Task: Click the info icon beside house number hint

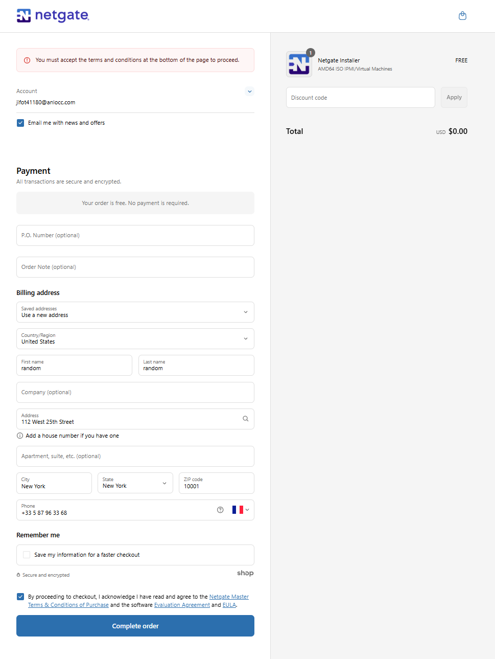Action: click(x=20, y=436)
